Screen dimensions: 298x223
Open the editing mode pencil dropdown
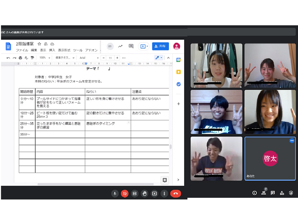[x=159, y=57]
